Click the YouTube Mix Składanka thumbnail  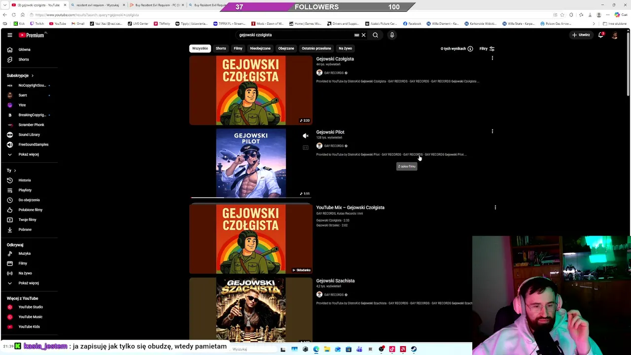coord(251,239)
